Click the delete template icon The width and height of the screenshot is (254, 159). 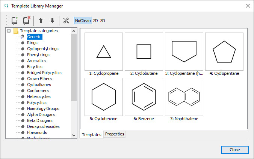click(x=26, y=21)
